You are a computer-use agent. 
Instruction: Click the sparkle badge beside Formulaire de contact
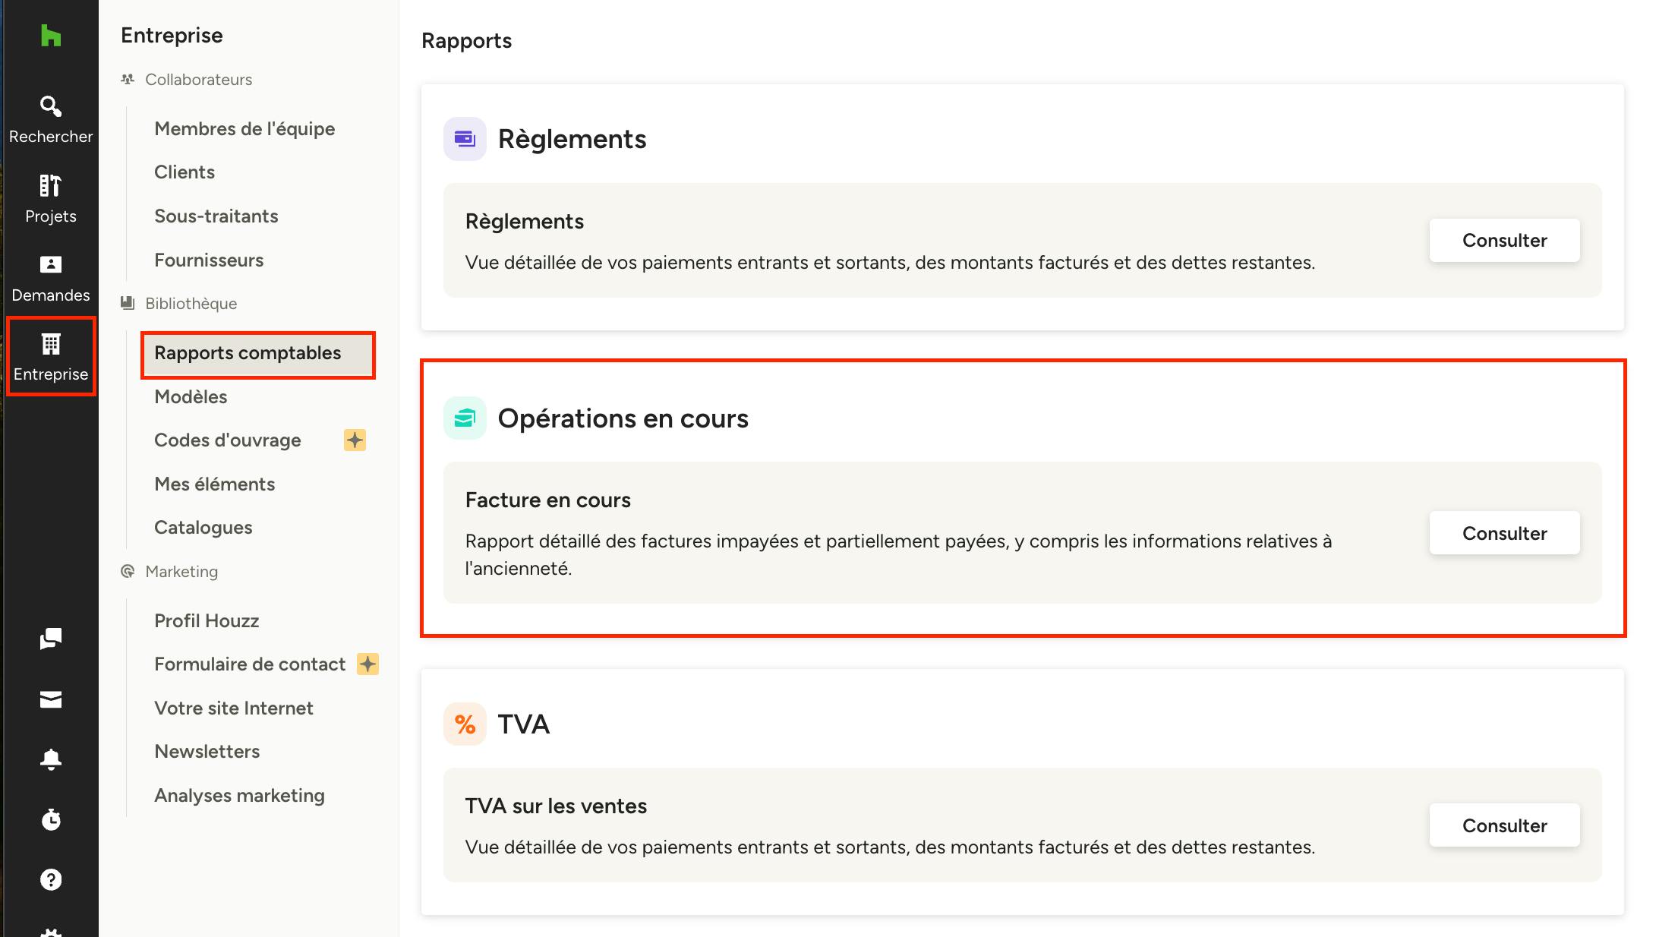(x=367, y=664)
